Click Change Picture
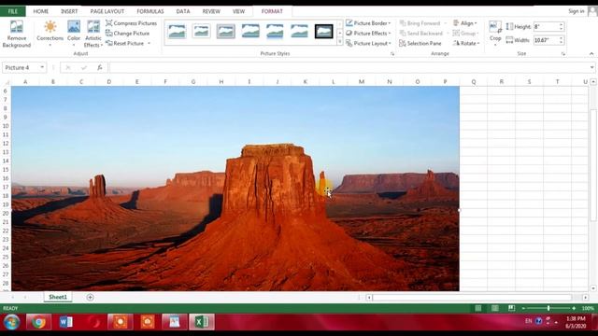Image resolution: width=598 pixels, height=336 pixels. (128, 34)
